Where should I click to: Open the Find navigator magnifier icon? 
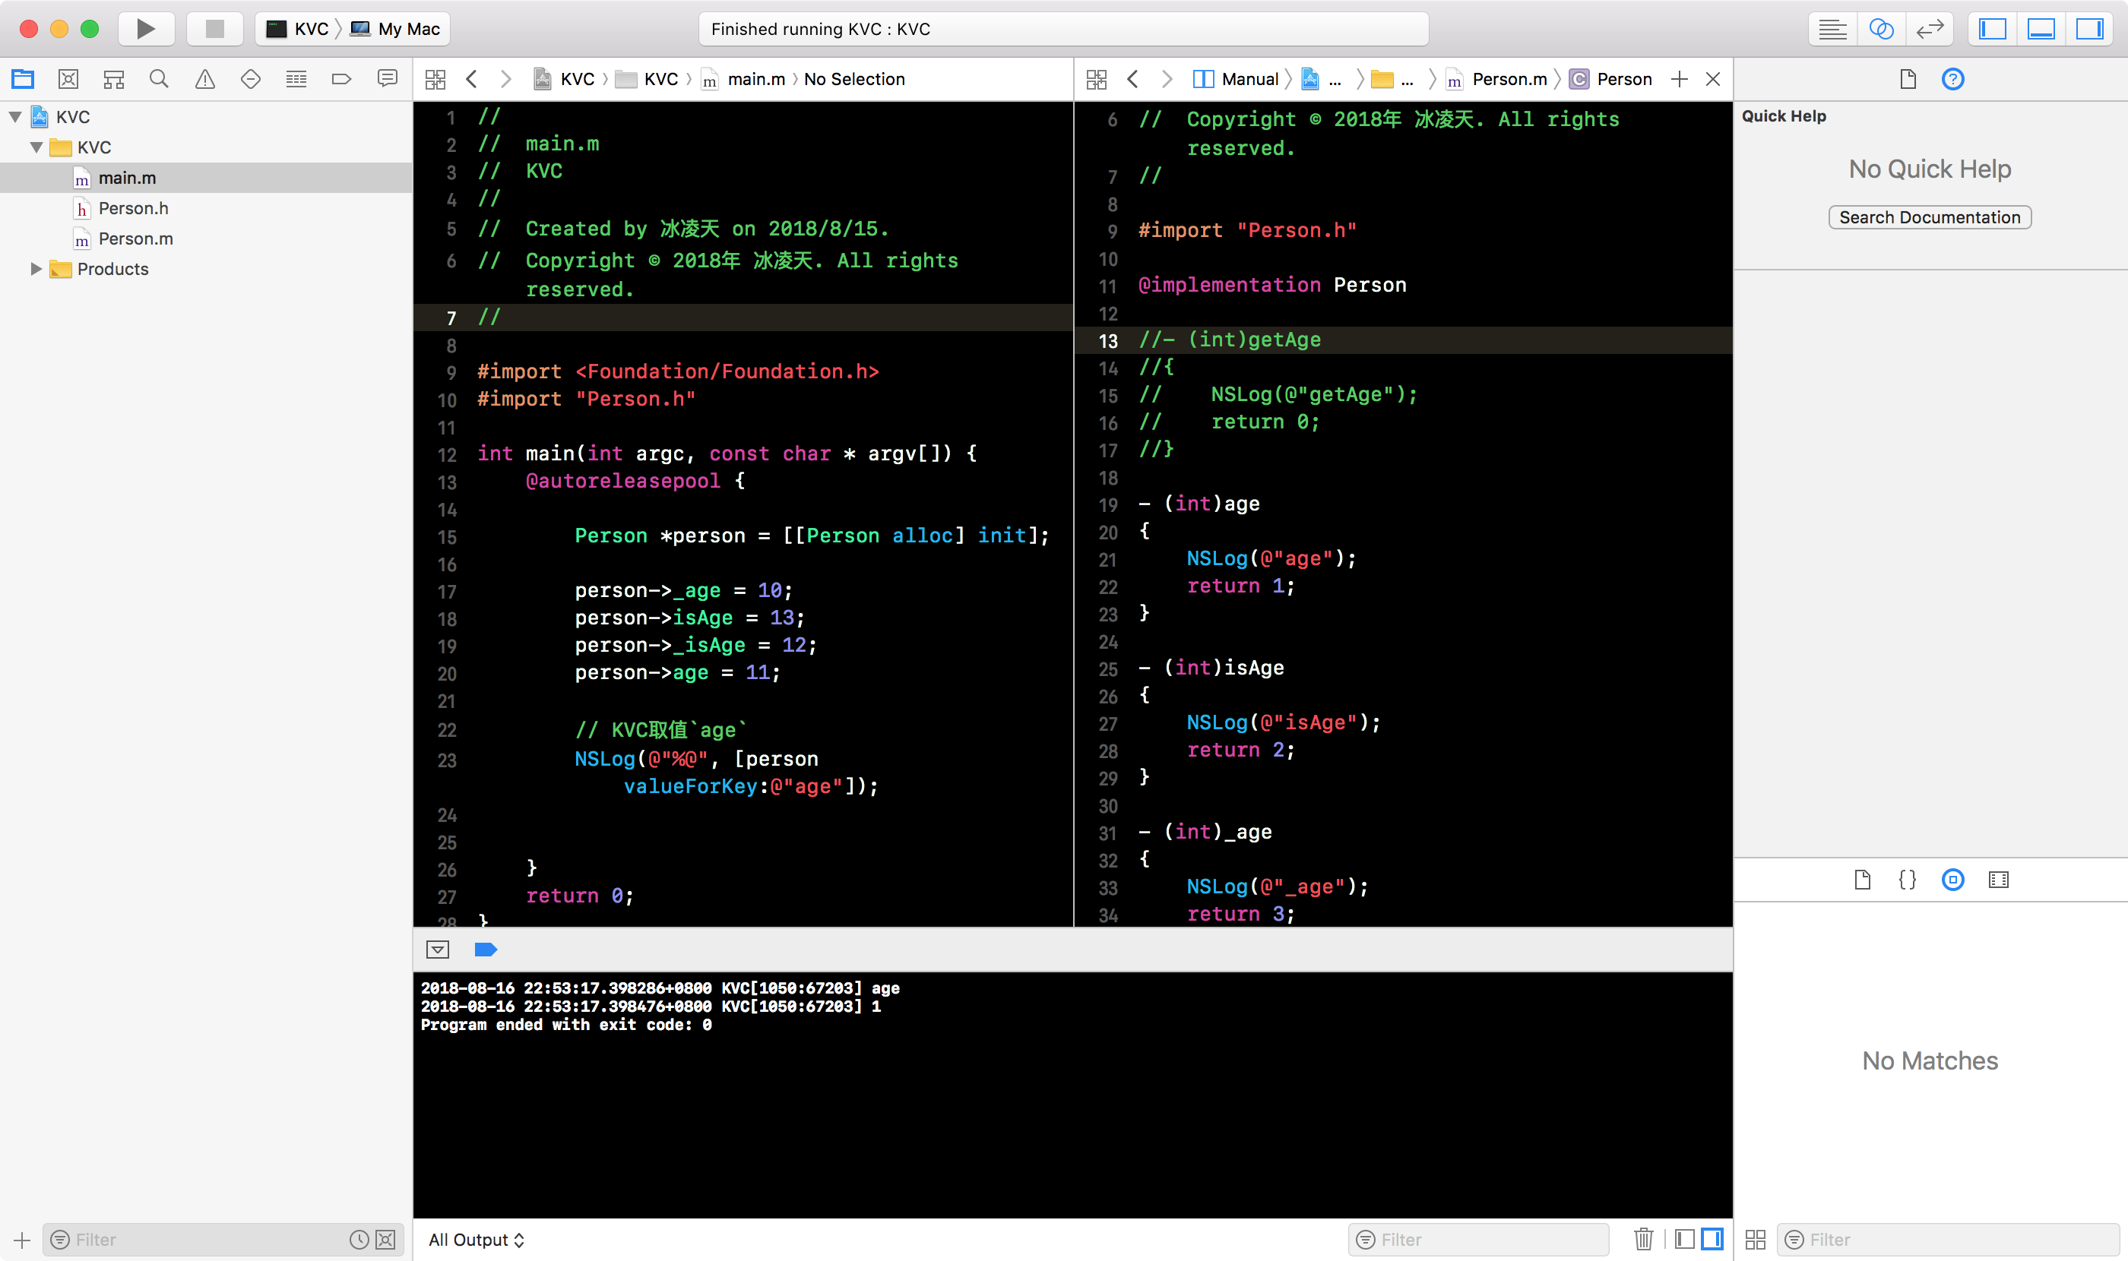[x=159, y=79]
